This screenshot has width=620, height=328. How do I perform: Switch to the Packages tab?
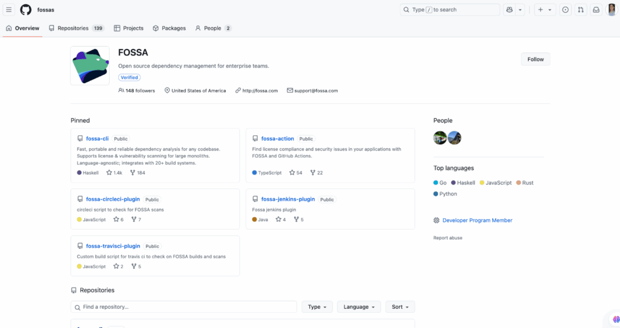click(170, 28)
